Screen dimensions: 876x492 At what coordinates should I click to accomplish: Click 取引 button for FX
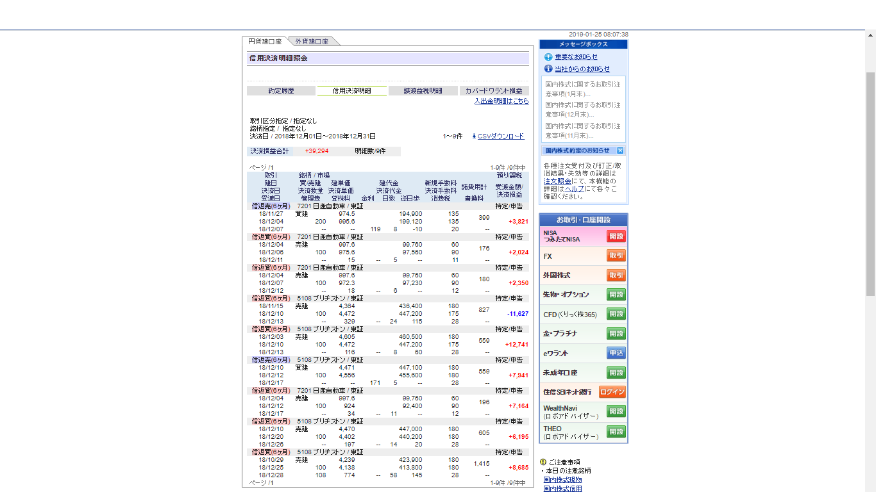pos(616,256)
